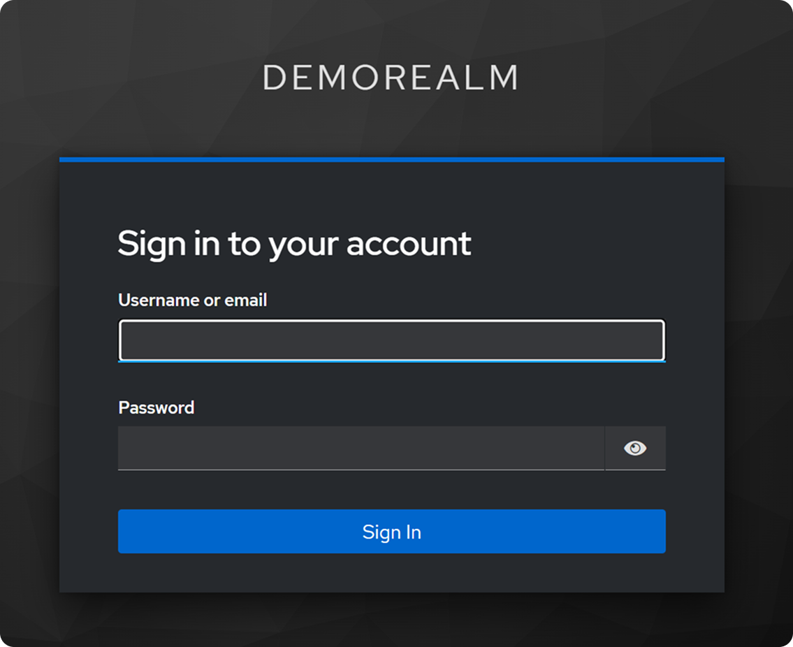Select the blue Sign In button

pyautogui.click(x=391, y=531)
